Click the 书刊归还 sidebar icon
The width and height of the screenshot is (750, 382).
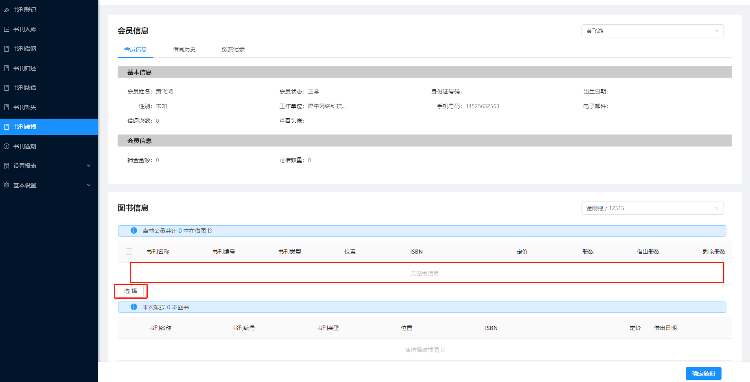7,68
